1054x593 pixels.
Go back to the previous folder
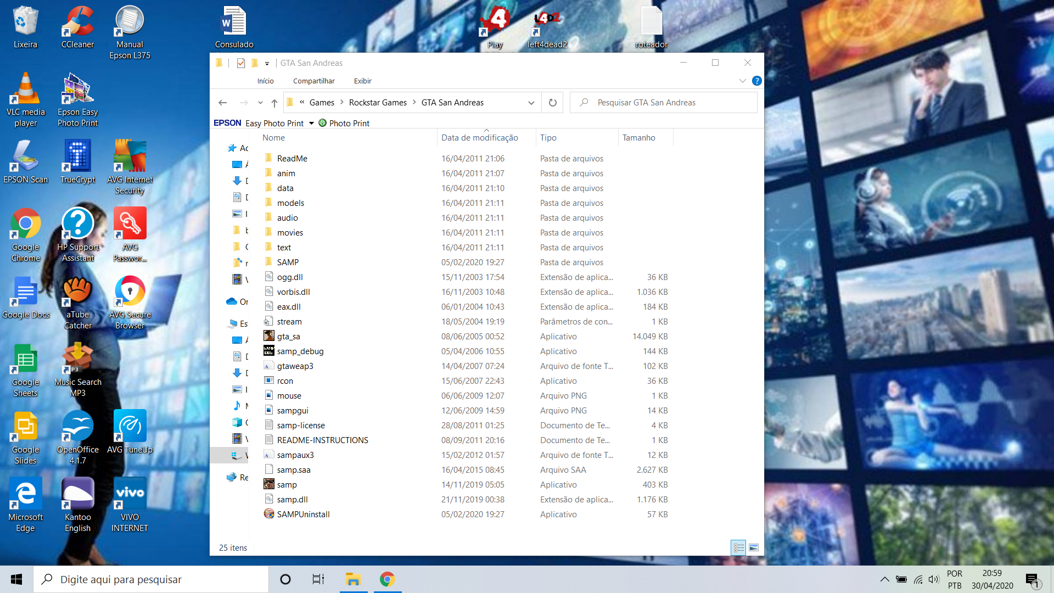point(222,103)
